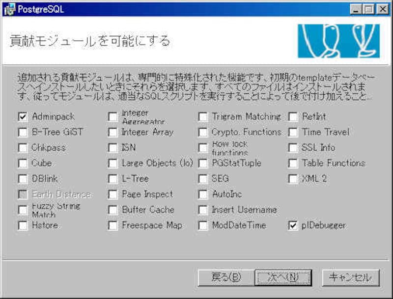Image resolution: width=393 pixels, height=299 pixels.
Task: Toggle the Fuzzy String Match checkbox
Action: [23, 210]
